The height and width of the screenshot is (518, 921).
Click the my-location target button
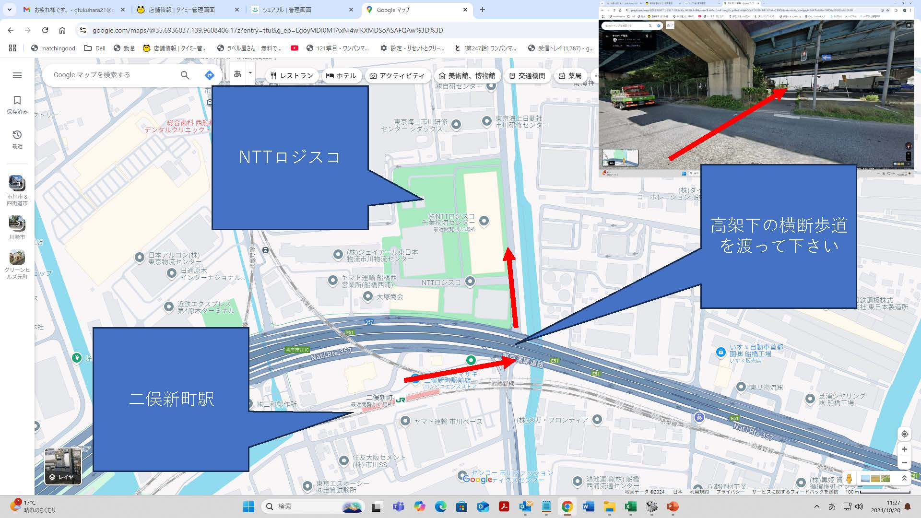[904, 434]
